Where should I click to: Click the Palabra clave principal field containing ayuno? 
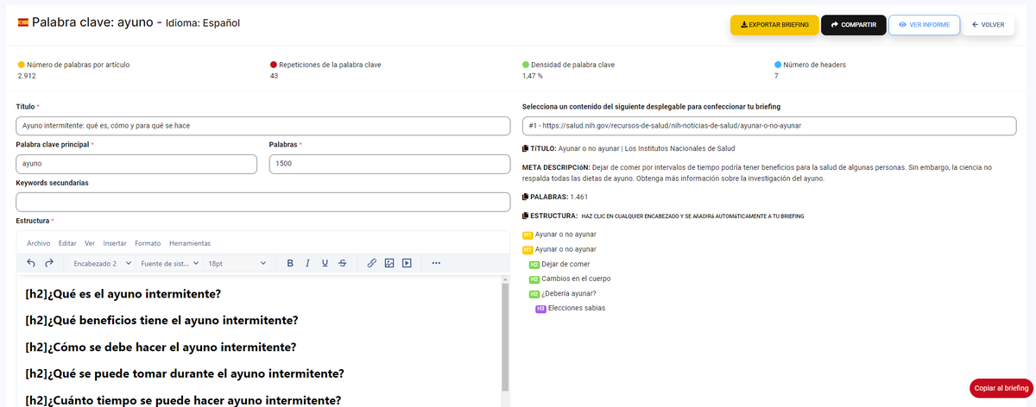[x=136, y=164]
